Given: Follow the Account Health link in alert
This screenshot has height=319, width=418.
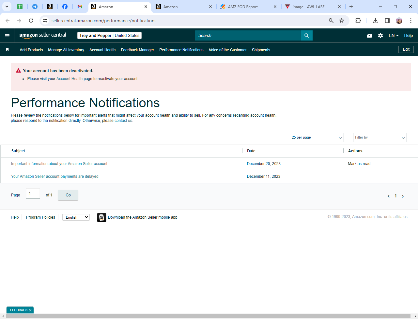Looking at the screenshot, I should coord(70,79).
